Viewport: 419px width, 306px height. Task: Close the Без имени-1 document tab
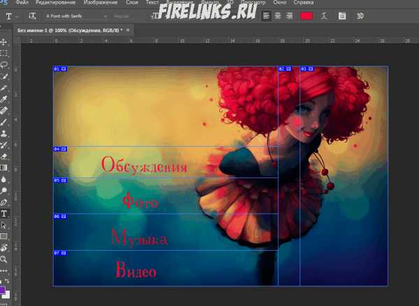(128, 30)
